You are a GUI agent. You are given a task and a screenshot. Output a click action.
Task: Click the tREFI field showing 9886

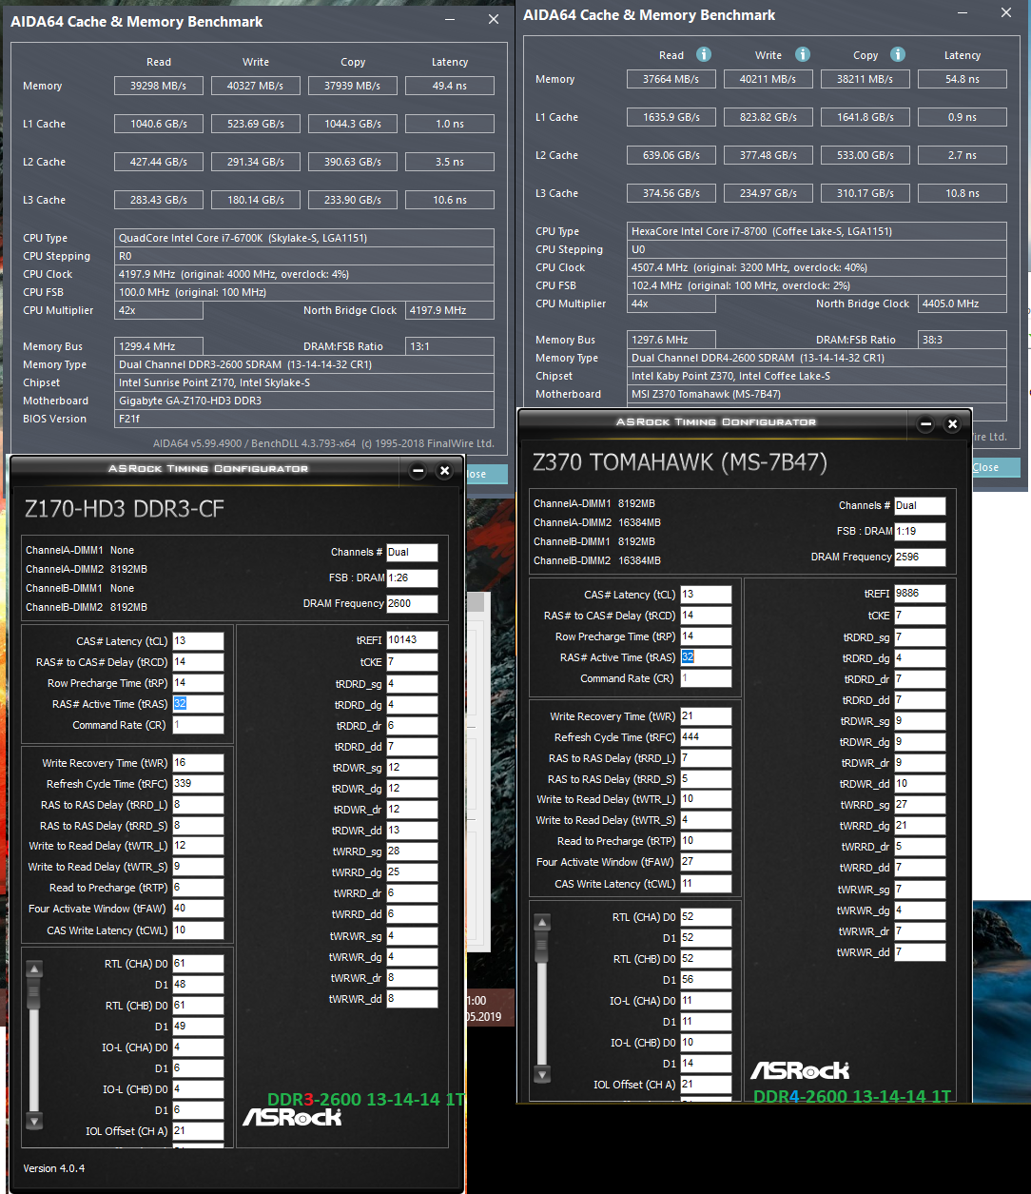click(920, 594)
